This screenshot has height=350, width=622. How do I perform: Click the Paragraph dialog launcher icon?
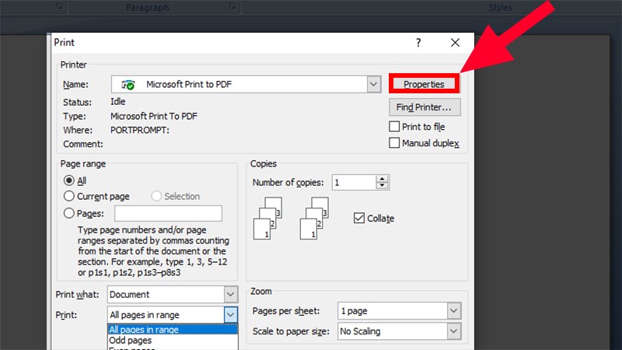[x=232, y=7]
